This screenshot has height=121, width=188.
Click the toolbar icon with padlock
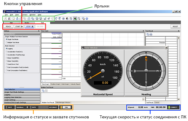pos(83,18)
